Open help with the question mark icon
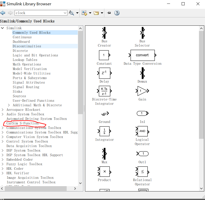This screenshot has height=200, width=205. pyautogui.click(x=117, y=13)
